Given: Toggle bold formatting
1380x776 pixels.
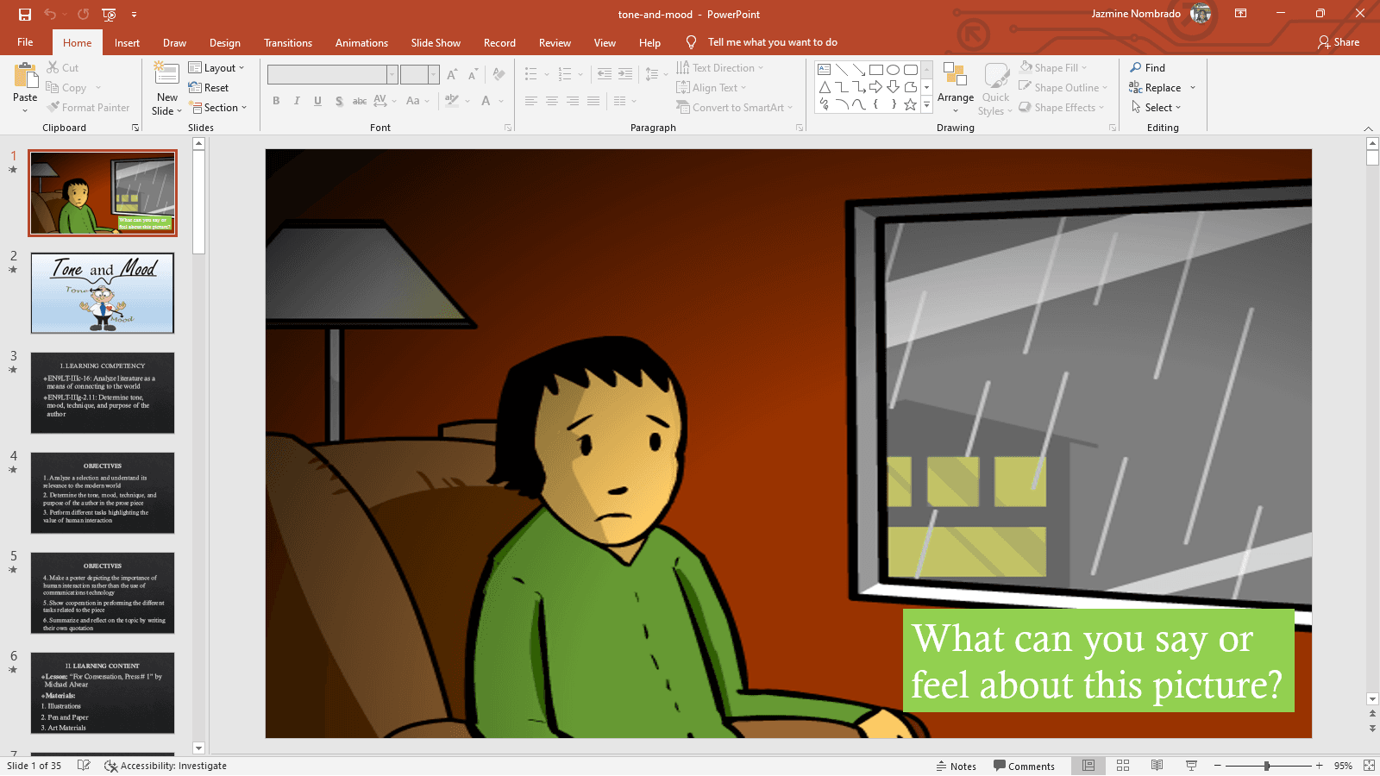Looking at the screenshot, I should (x=276, y=101).
